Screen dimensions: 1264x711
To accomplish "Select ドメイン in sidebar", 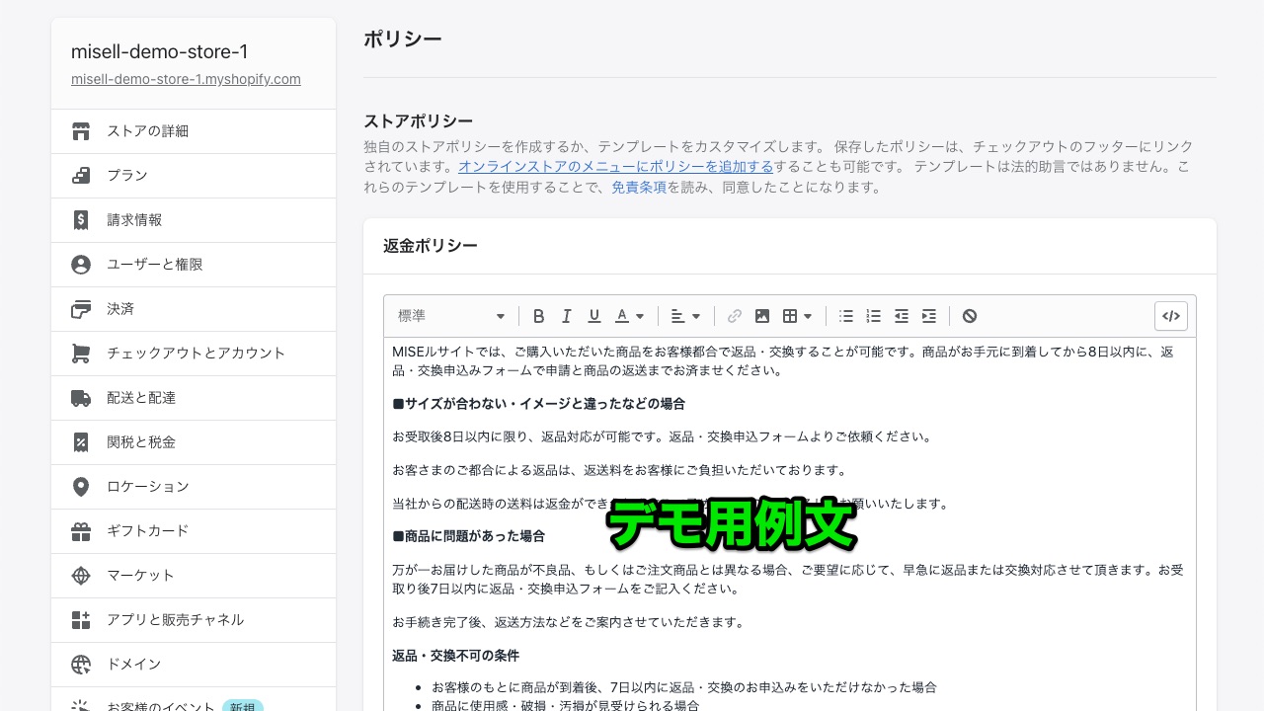I will point(194,665).
